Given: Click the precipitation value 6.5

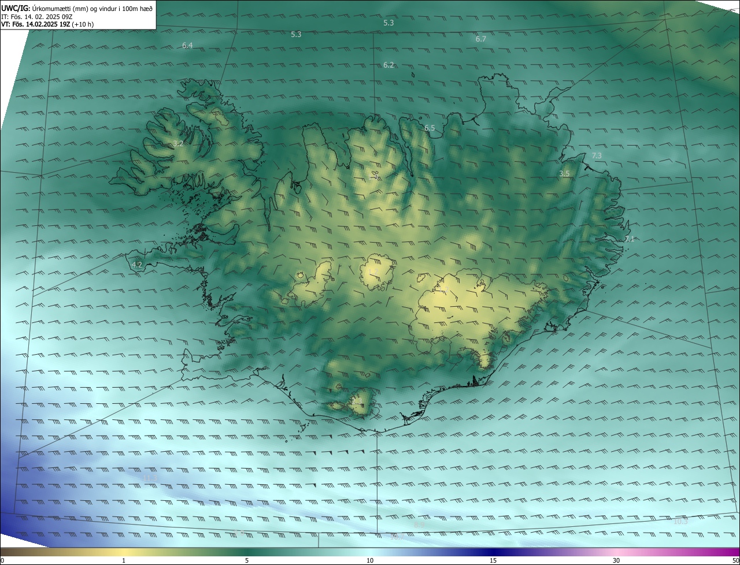Looking at the screenshot, I should (430, 128).
